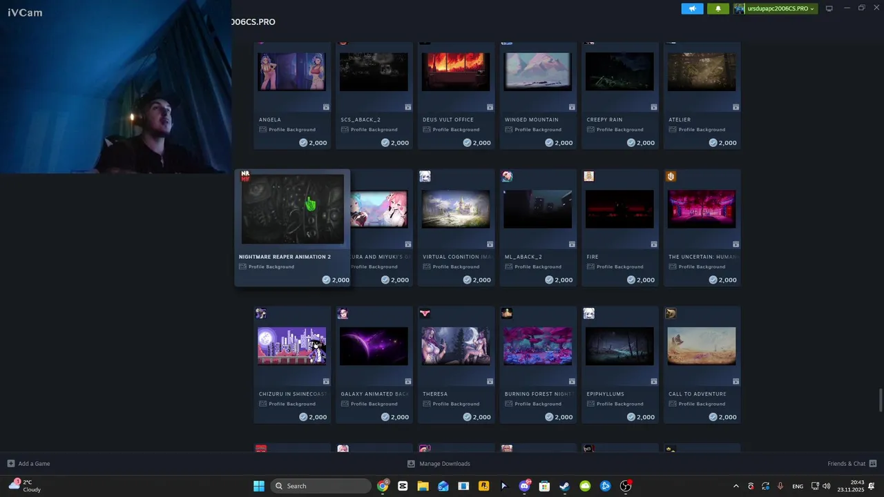
Task: Click Profile Background label under WINGED MOUNTAIN
Action: [x=538, y=130]
